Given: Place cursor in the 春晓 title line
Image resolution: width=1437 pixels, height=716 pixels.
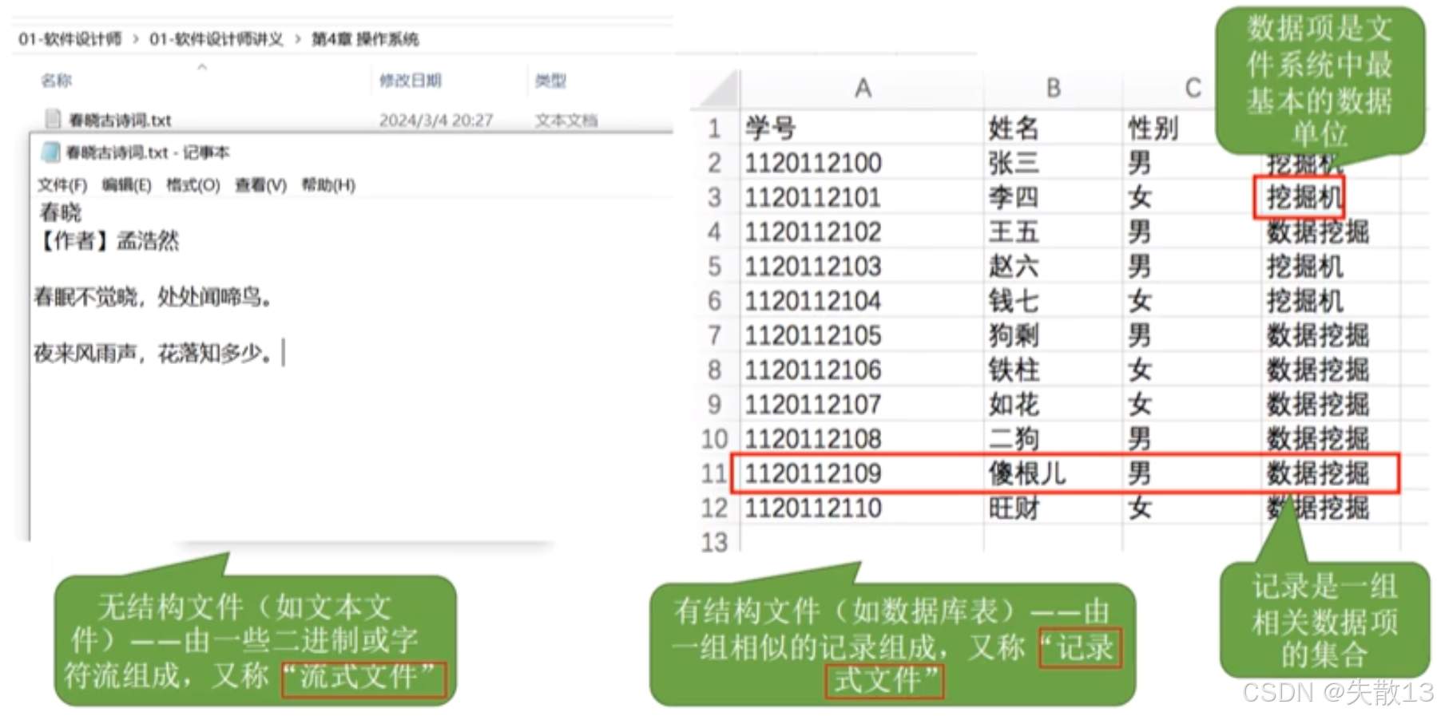Looking at the screenshot, I should point(61,212).
